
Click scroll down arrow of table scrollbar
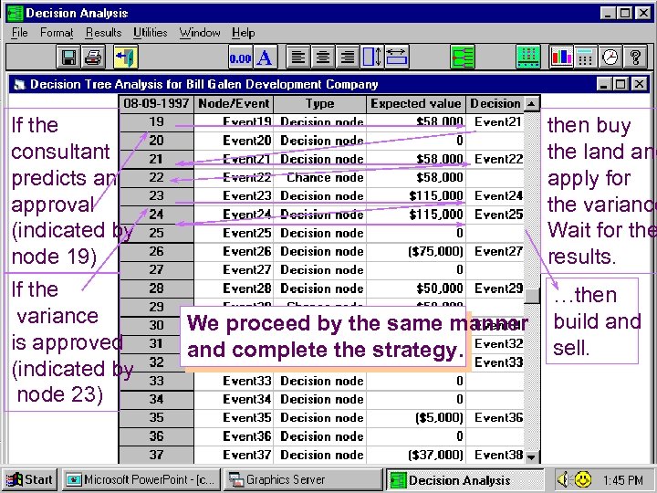pos(531,457)
